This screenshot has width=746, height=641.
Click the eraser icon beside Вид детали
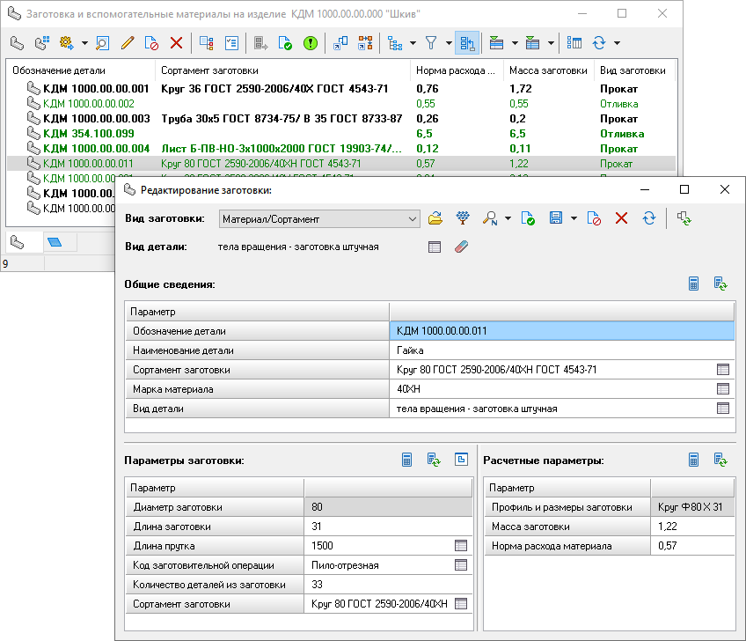click(x=461, y=247)
